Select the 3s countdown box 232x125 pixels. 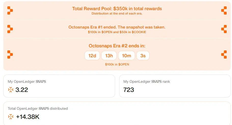[143, 55]
